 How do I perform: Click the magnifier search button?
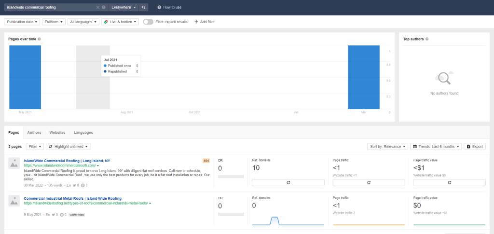pyautogui.click(x=144, y=7)
